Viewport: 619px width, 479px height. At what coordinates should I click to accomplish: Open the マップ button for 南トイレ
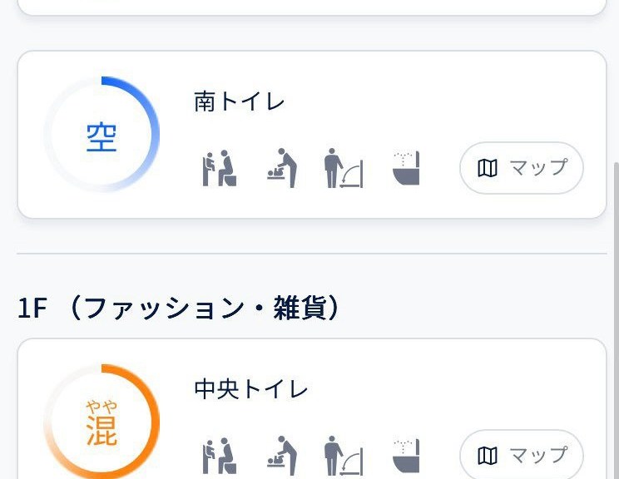[x=522, y=168]
